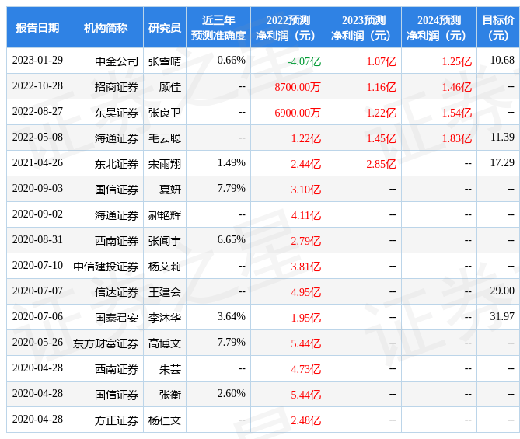Open the 中信建投证券 institution entry
The height and width of the screenshot is (439, 520).
(106, 267)
